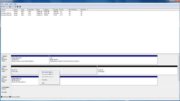Select the Bunker HDD partition on Disk 3
The width and height of the screenshot is (180, 101).
click(84, 81)
